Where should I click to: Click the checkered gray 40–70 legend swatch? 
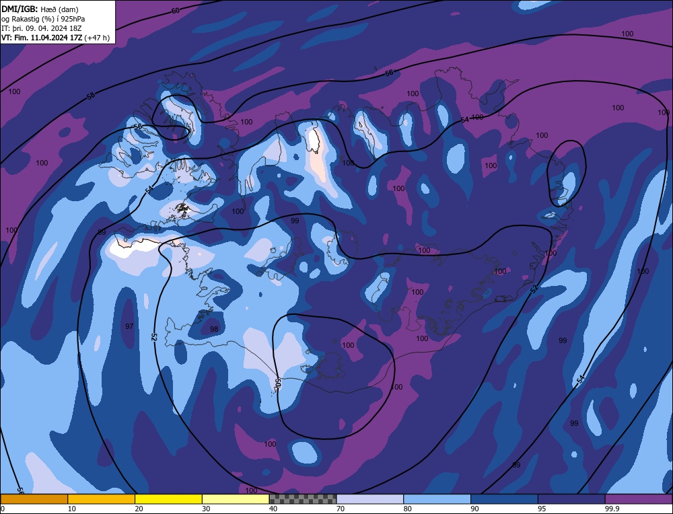click(303, 499)
